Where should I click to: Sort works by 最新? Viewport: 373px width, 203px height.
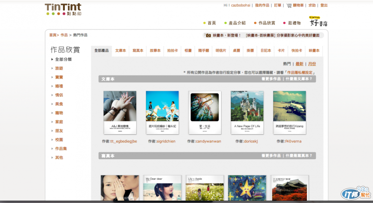click(x=299, y=64)
